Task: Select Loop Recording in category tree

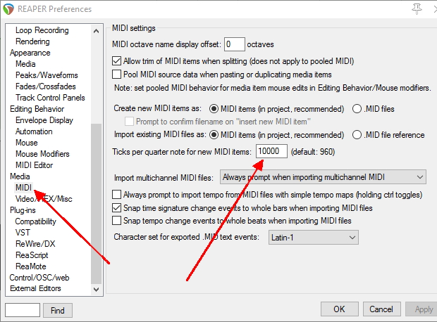Action: pyautogui.click(x=42, y=30)
